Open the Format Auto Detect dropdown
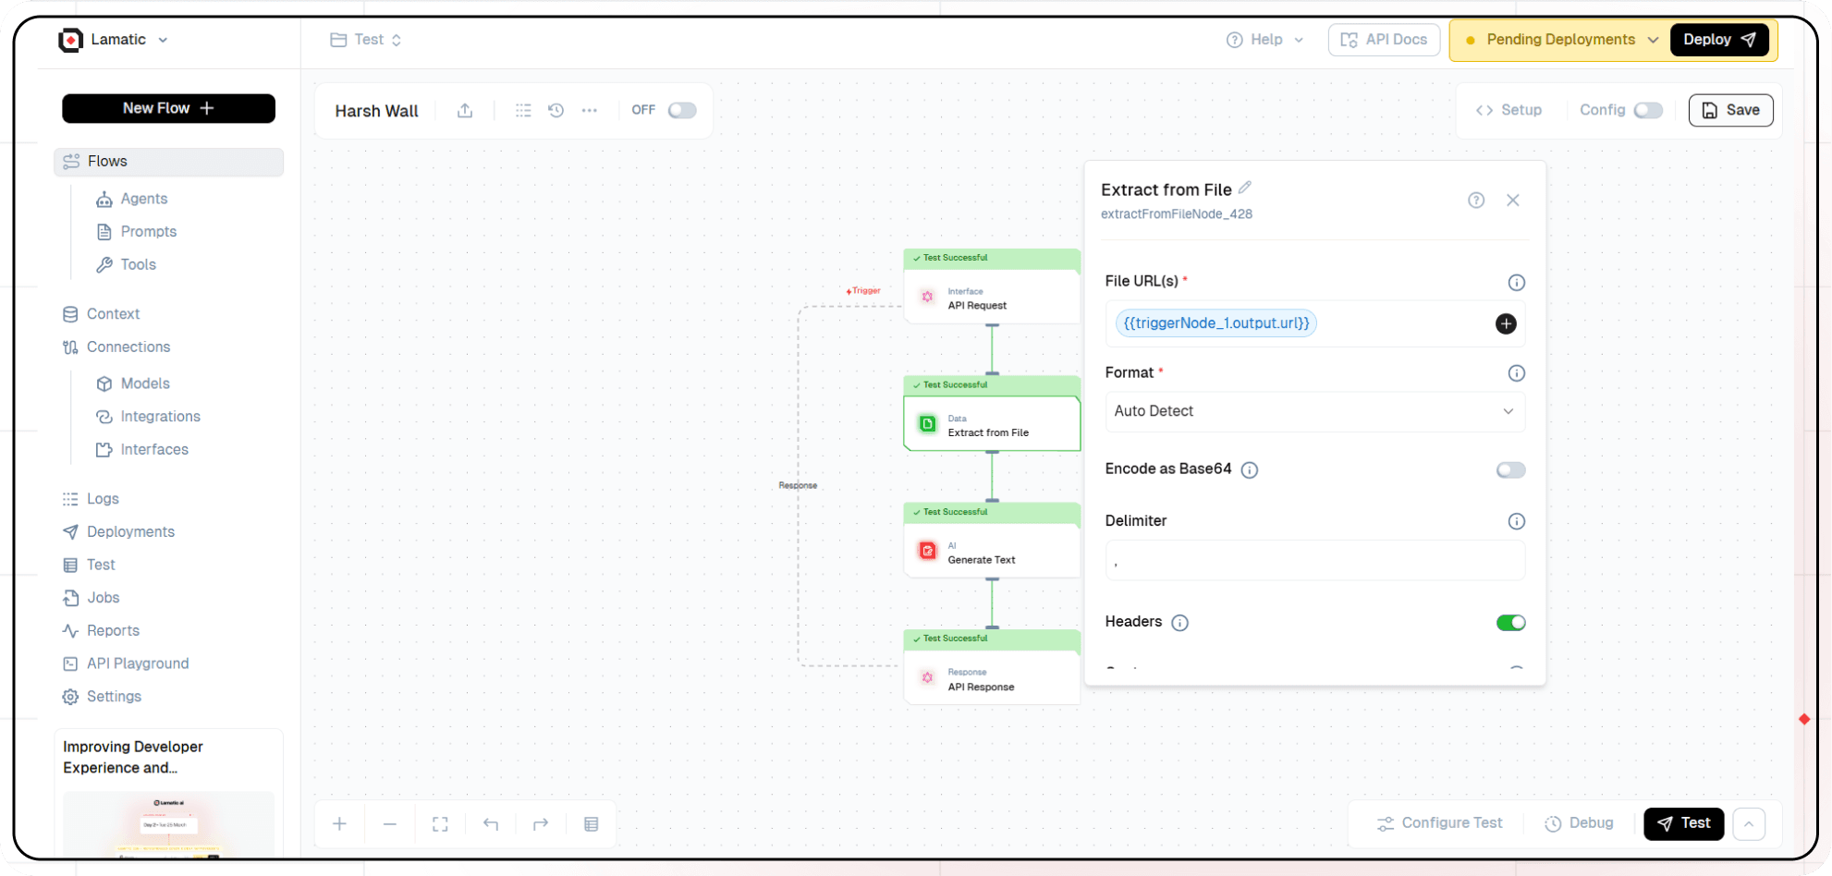The height and width of the screenshot is (876, 1832). pos(1314,411)
